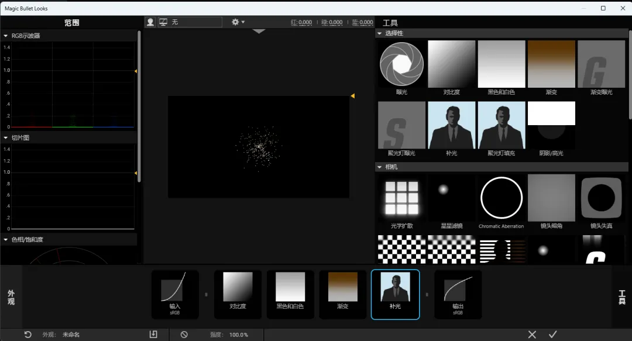
Task: Cancel changes with the X button
Action: 532,335
